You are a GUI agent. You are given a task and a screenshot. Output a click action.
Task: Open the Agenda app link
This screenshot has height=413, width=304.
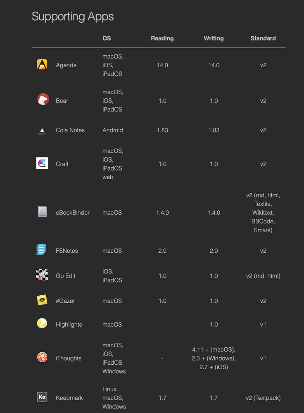(66, 65)
